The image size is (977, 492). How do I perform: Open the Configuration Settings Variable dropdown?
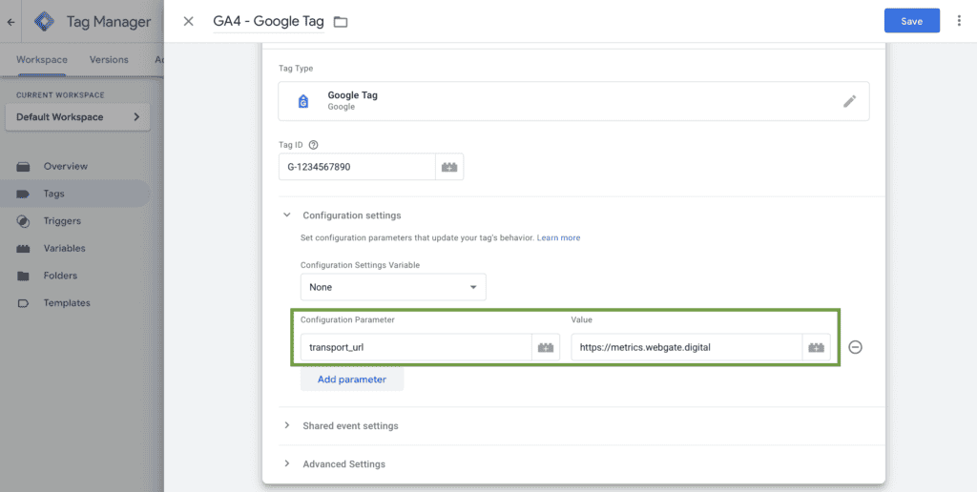coord(392,287)
